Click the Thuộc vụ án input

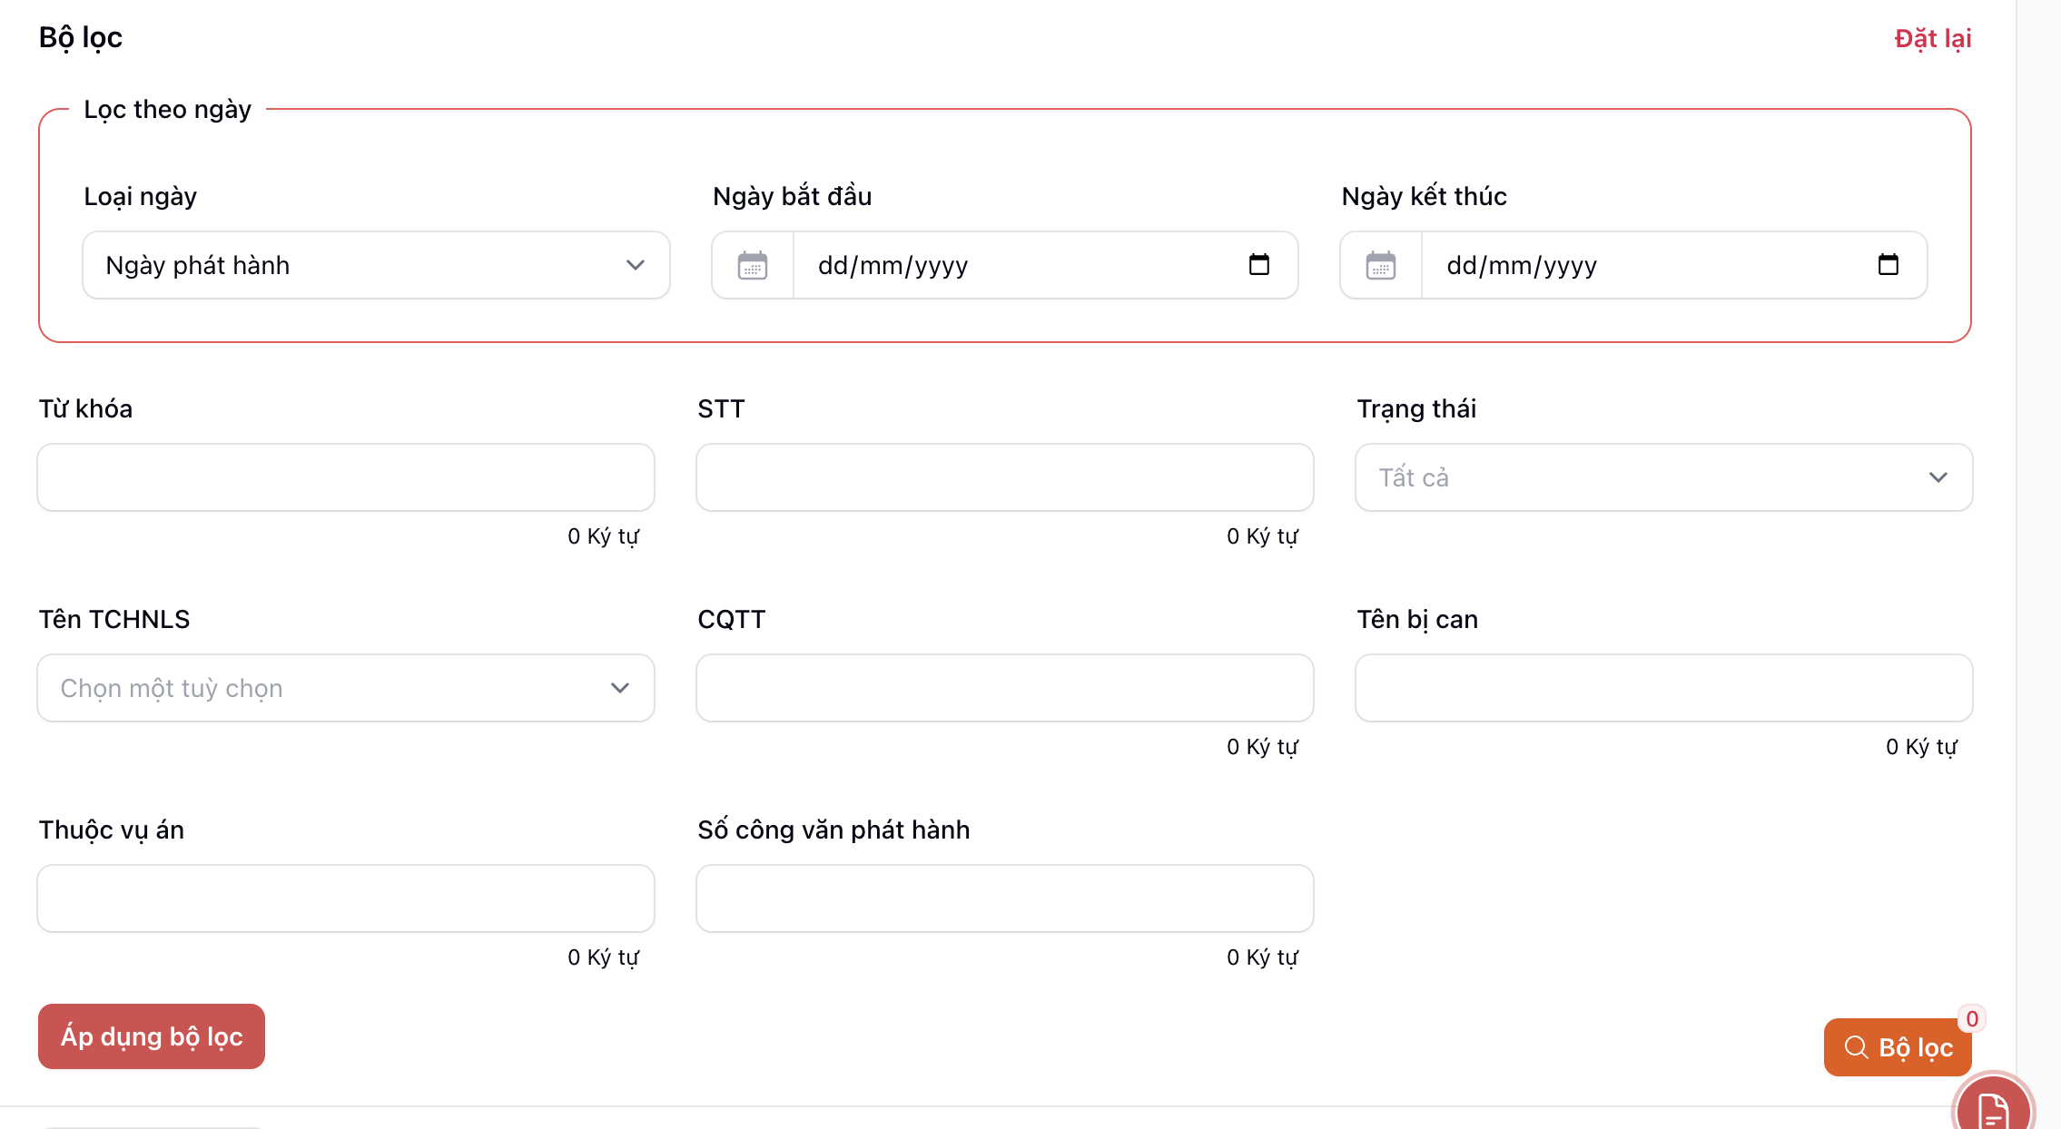coord(345,898)
